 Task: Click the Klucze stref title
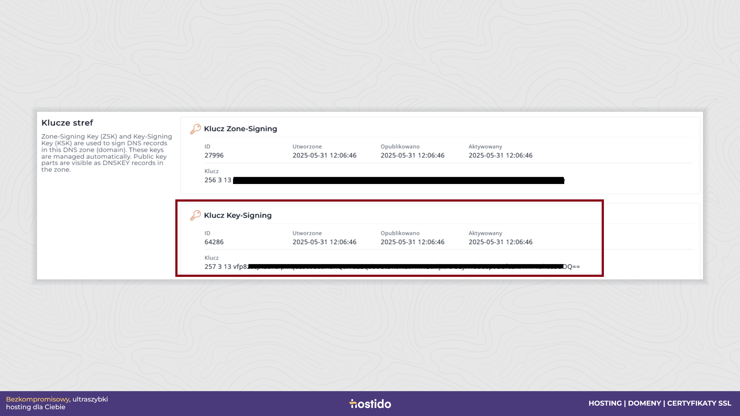(67, 123)
